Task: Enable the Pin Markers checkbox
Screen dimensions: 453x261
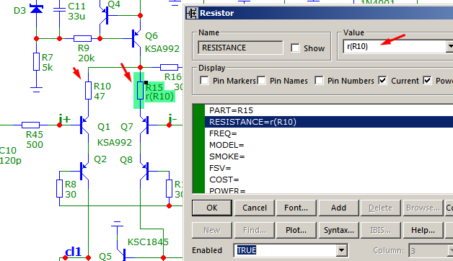Action: click(x=204, y=81)
